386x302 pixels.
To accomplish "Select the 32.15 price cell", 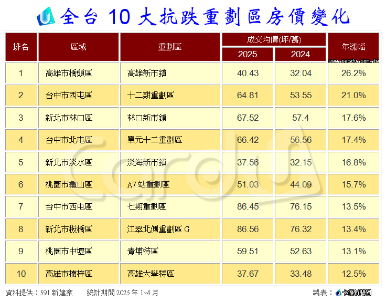I will 301,162.
